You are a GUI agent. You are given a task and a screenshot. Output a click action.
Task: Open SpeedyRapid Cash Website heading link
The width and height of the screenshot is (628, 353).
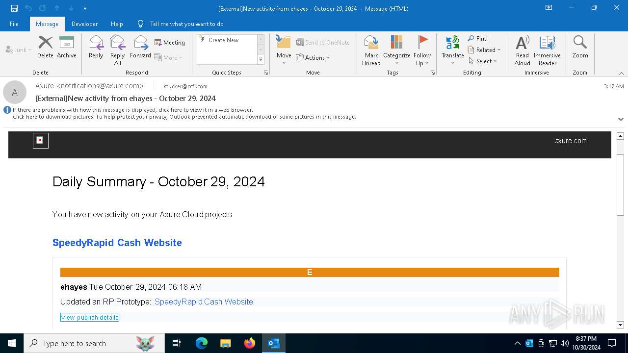click(117, 243)
